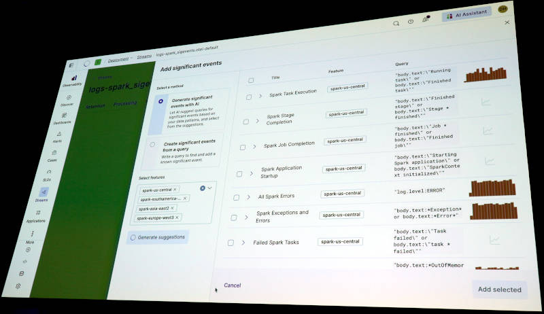The image size is (544, 314).
Task: Remove the spark-europe-west3 feature tag
Action: coord(177,217)
